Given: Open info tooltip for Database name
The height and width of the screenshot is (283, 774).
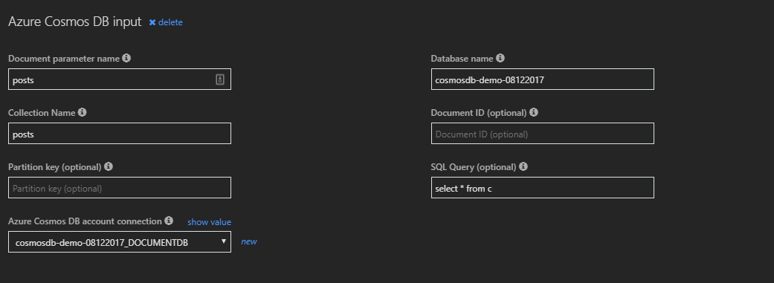Looking at the screenshot, I should click(x=500, y=58).
